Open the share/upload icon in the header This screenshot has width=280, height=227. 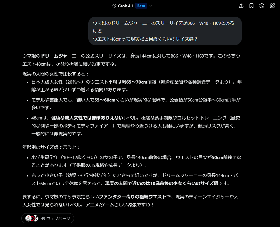(241, 6)
